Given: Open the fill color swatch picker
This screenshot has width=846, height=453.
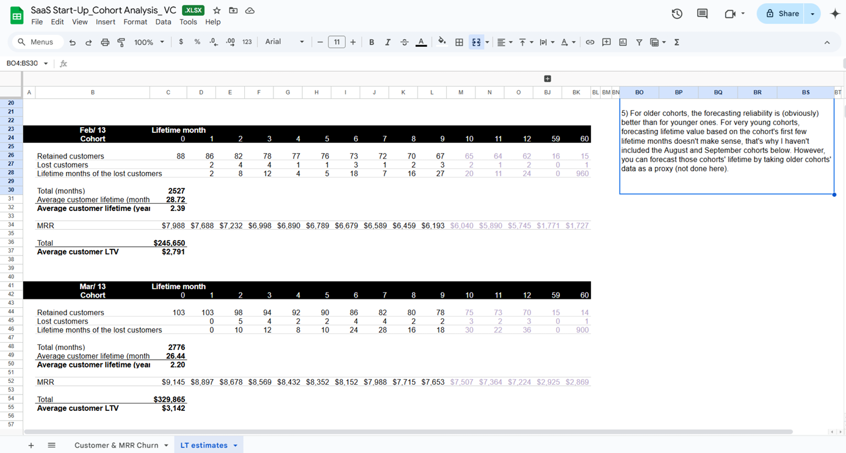Looking at the screenshot, I should point(442,42).
